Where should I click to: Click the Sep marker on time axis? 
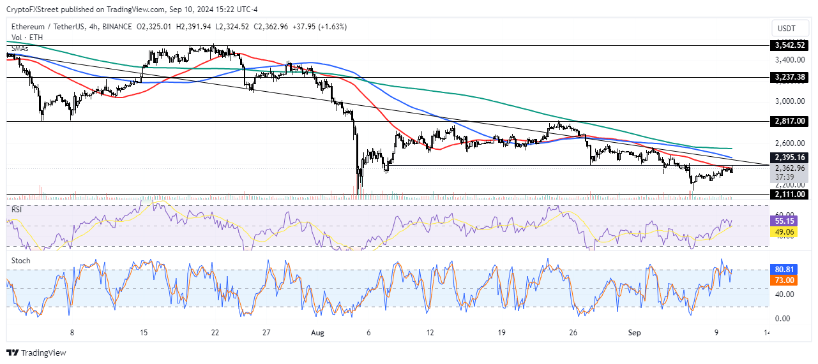pos(635,332)
